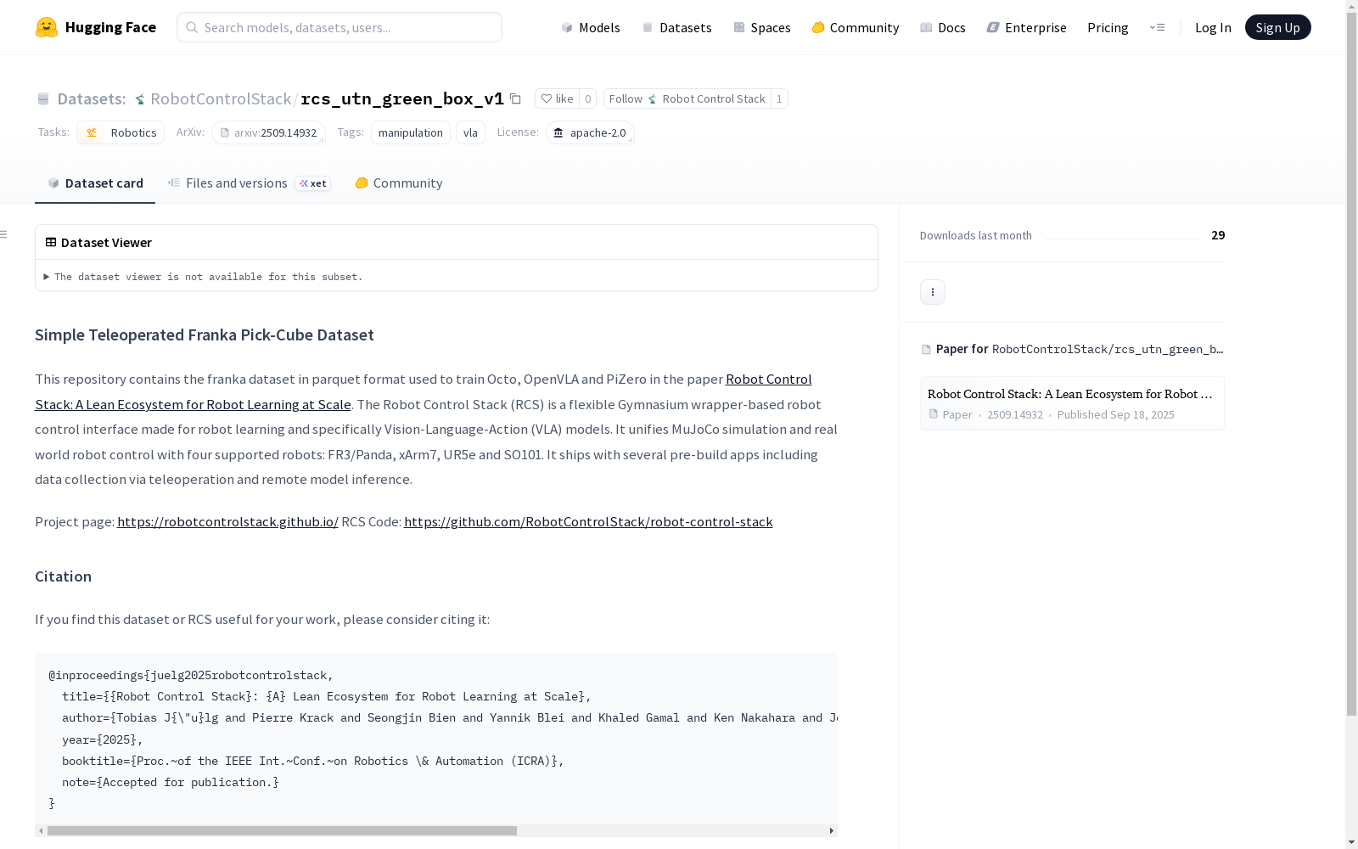Open the robotcontrolstack.github.io project page link
The width and height of the screenshot is (1358, 849).
[227, 521]
